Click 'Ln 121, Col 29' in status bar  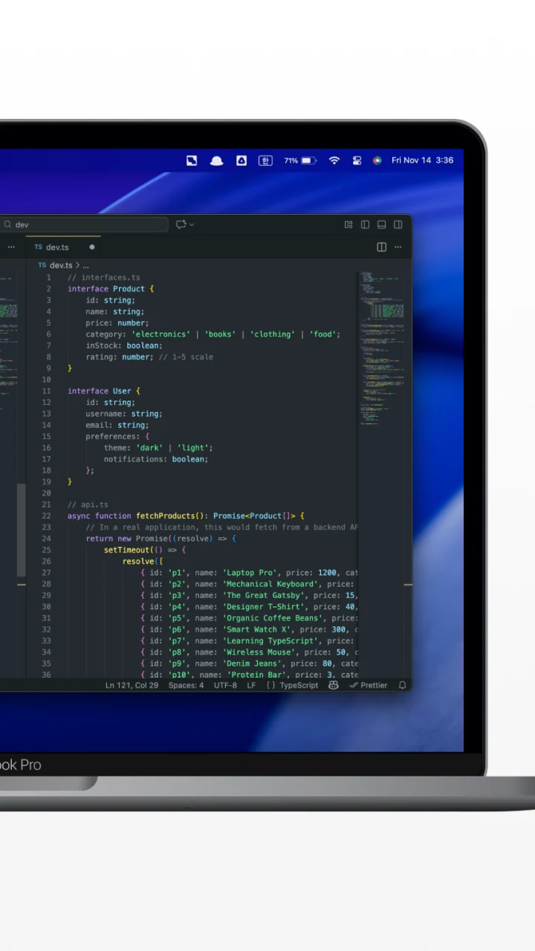[132, 685]
